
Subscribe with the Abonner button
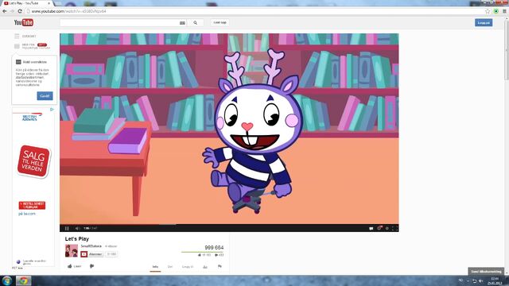(92, 254)
